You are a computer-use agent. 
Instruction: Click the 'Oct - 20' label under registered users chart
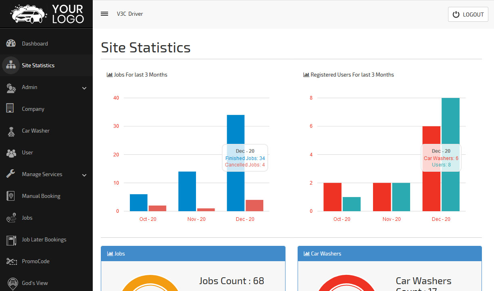pyautogui.click(x=341, y=219)
